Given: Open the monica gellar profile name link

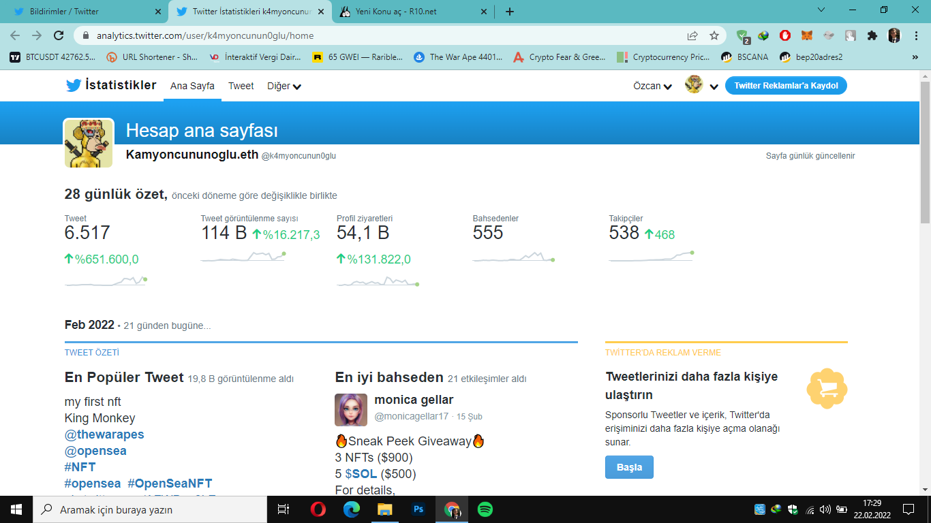Looking at the screenshot, I should (x=414, y=400).
